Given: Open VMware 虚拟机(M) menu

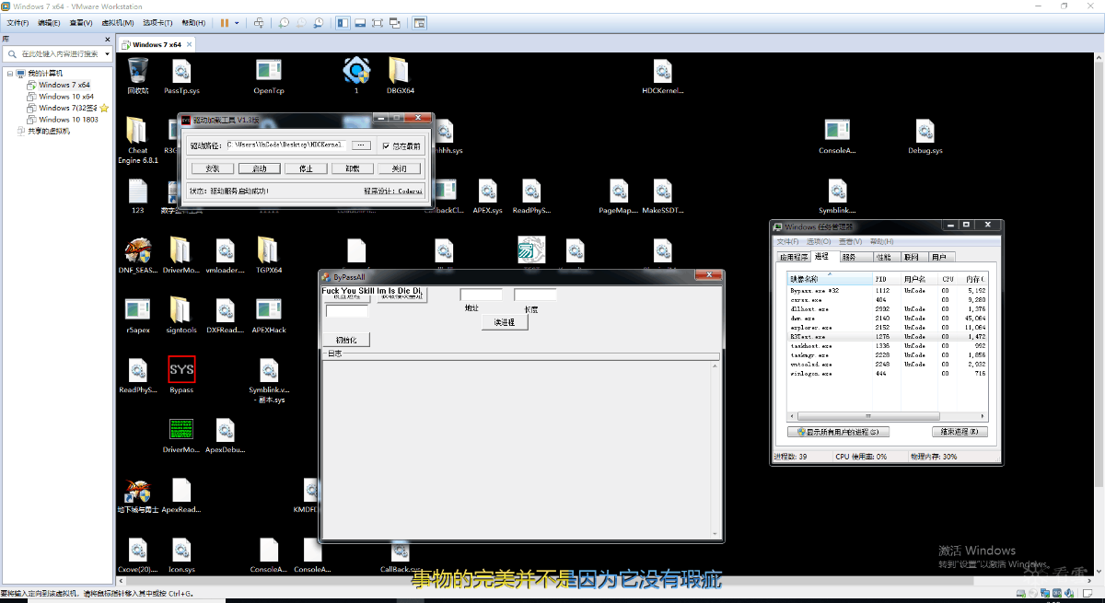Looking at the screenshot, I should click(x=117, y=22).
